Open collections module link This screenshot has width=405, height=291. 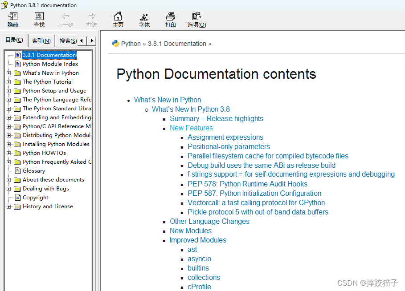pos(204,277)
